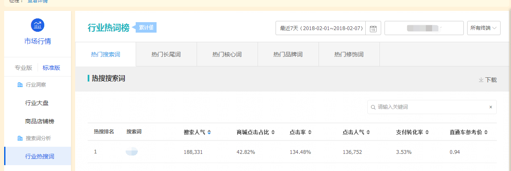The width and height of the screenshot is (511, 171).
Task: Click the download arrow icon
Action: click(x=481, y=79)
